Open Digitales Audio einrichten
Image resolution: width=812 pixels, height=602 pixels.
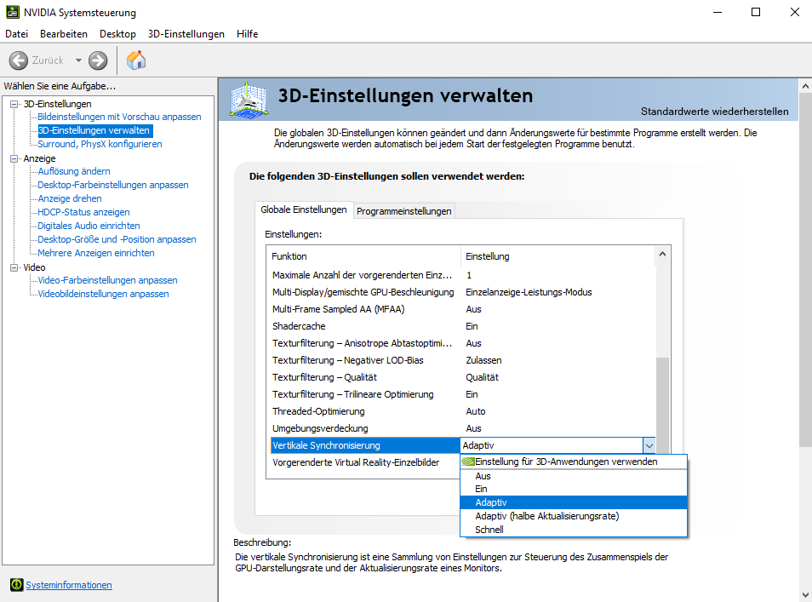click(x=89, y=226)
